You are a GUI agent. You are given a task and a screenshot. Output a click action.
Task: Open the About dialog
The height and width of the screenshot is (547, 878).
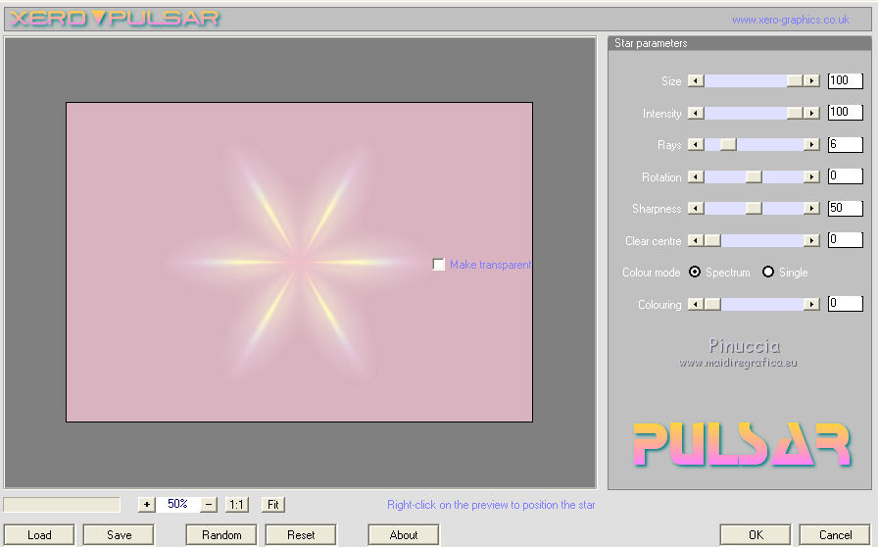pos(403,534)
